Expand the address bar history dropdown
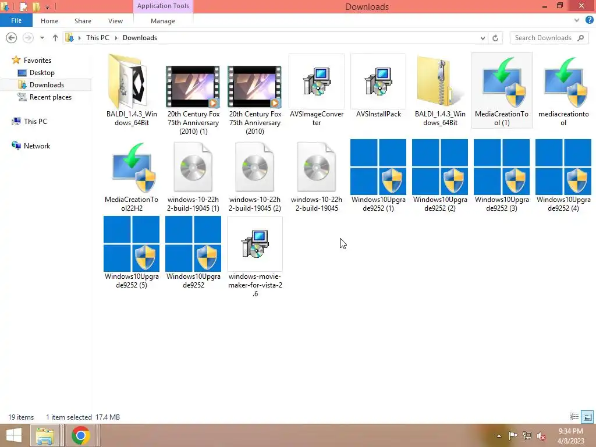Viewport: 596px width, 447px height. click(483, 38)
